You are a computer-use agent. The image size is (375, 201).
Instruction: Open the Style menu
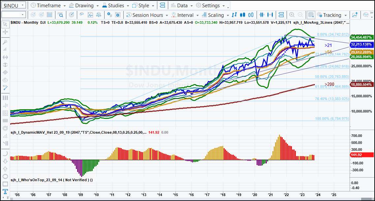tap(144, 5)
